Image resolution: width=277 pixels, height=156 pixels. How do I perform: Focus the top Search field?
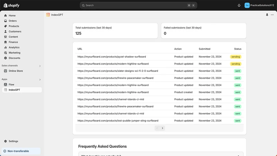pyautogui.click(x=138, y=5)
